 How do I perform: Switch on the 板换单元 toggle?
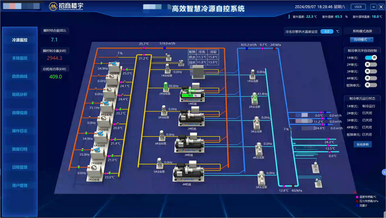[371, 85]
